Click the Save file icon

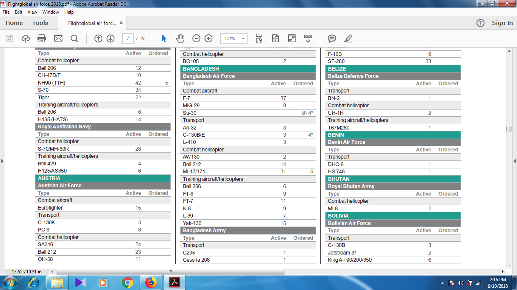point(9,39)
